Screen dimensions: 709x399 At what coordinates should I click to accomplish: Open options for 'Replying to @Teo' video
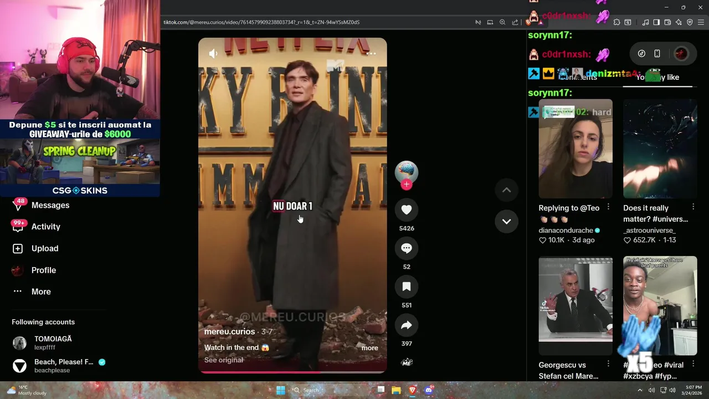point(608,207)
